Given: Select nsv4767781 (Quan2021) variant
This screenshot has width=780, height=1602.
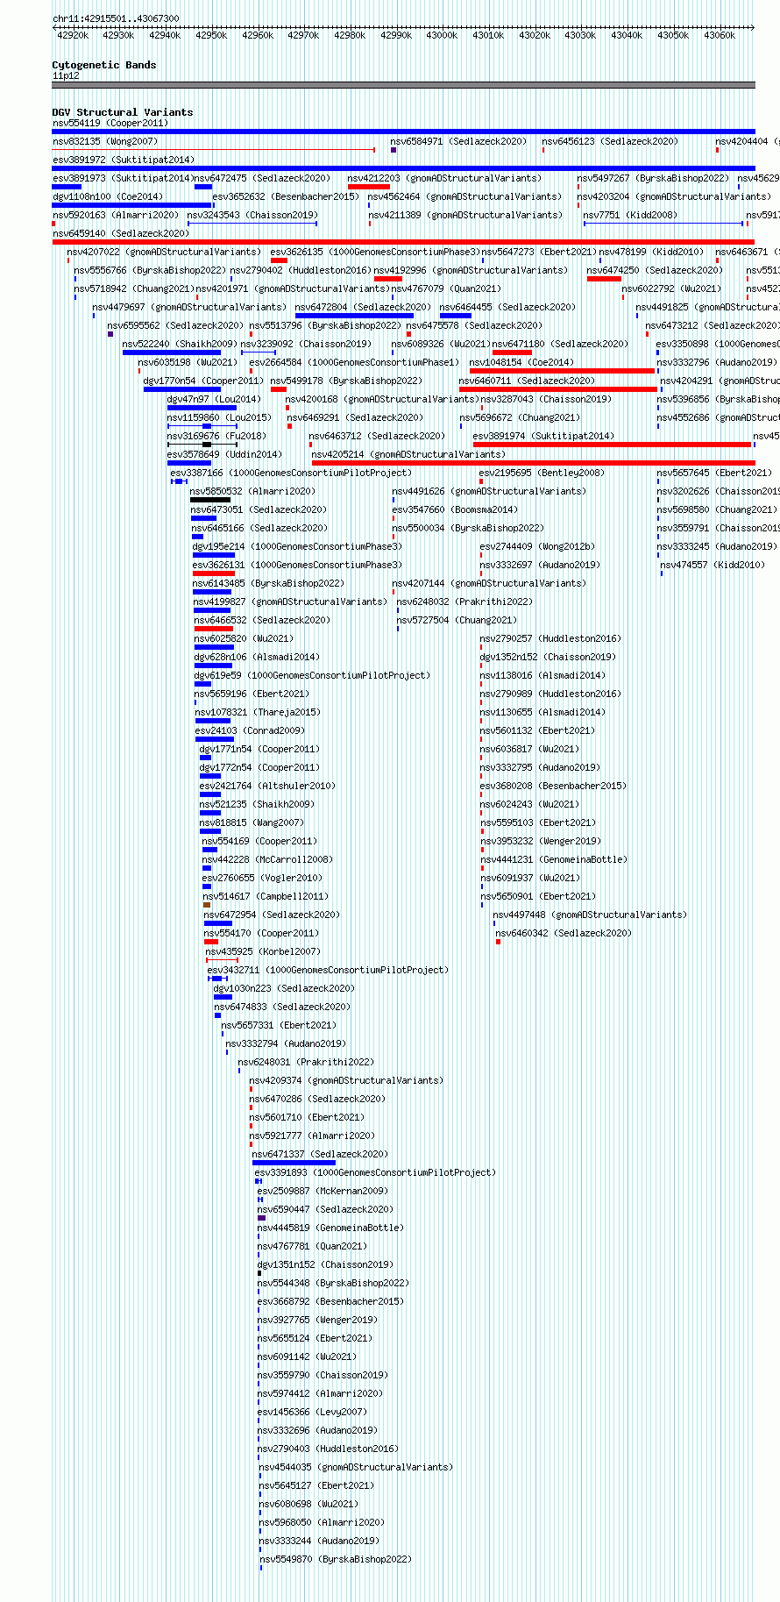Looking at the screenshot, I should (312, 1247).
